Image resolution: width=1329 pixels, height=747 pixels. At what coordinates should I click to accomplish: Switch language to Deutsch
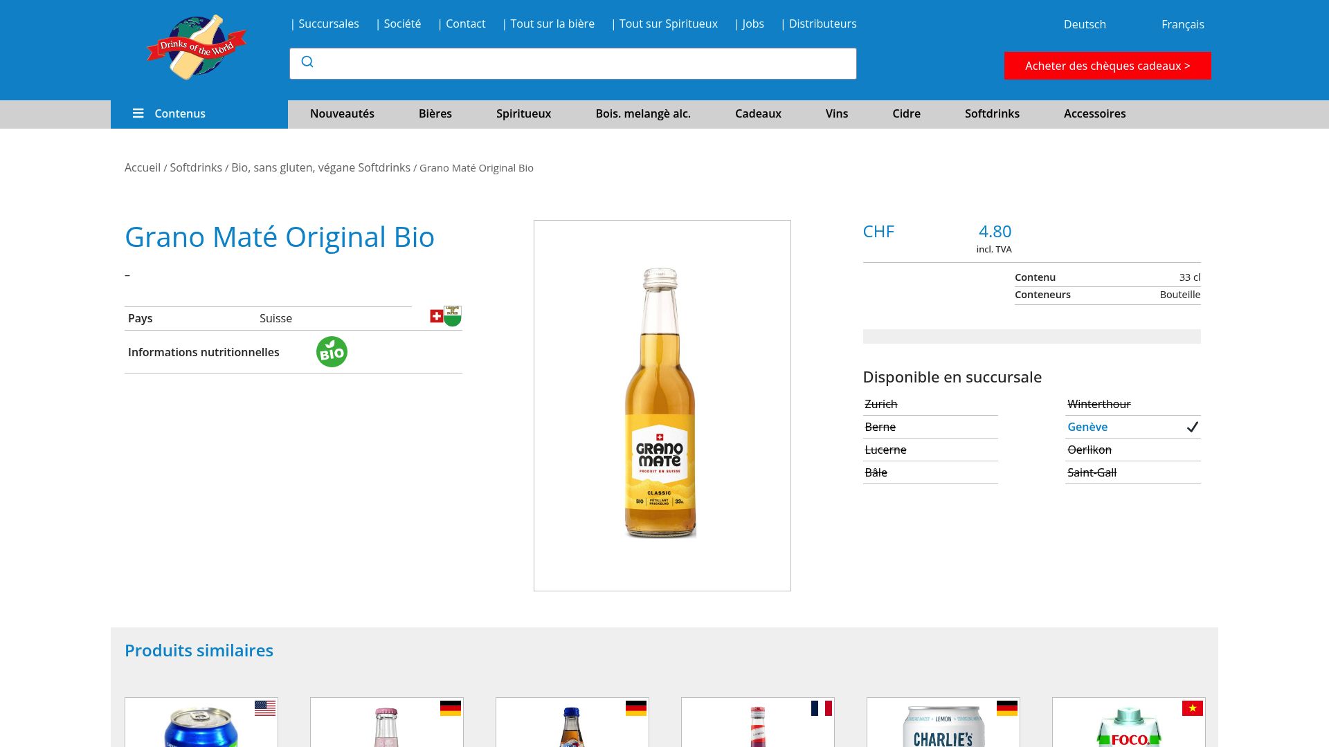click(x=1084, y=24)
